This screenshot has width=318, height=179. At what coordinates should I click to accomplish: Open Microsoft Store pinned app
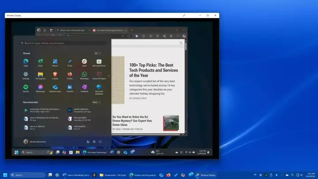[x=99, y=62]
